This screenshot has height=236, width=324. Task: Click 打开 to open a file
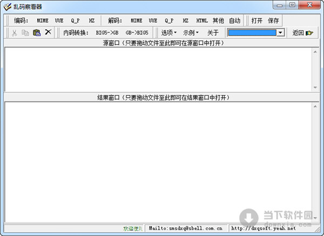pos(257,21)
